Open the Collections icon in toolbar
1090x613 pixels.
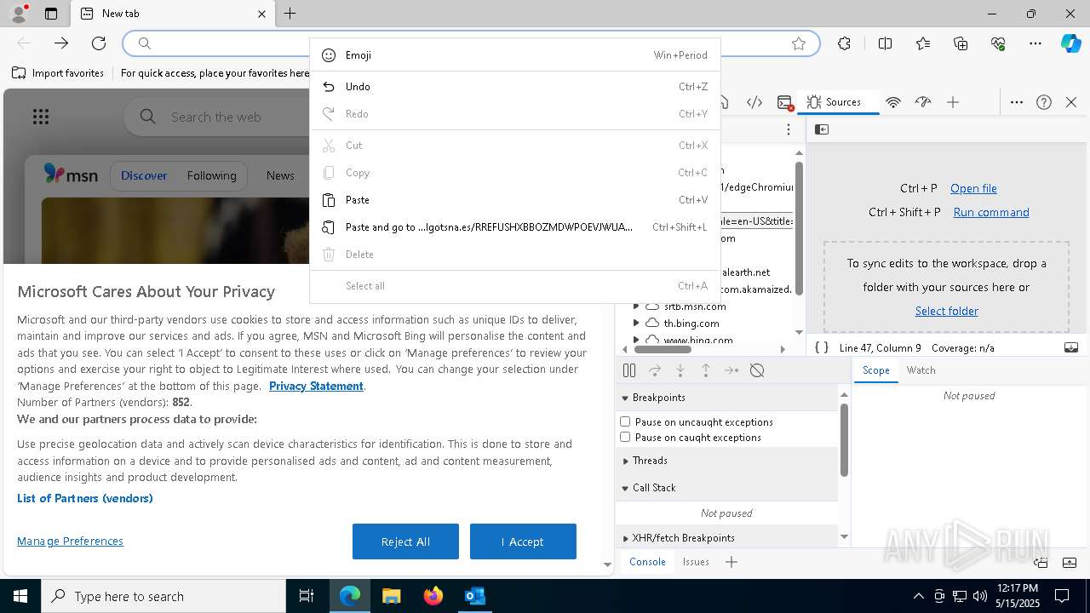point(961,43)
